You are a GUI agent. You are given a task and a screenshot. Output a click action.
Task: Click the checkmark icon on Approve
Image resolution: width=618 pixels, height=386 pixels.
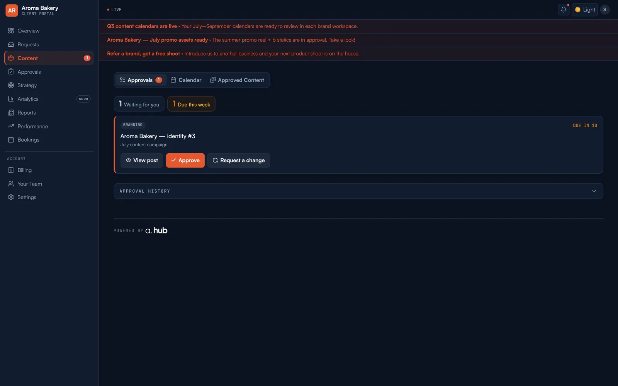point(173,161)
